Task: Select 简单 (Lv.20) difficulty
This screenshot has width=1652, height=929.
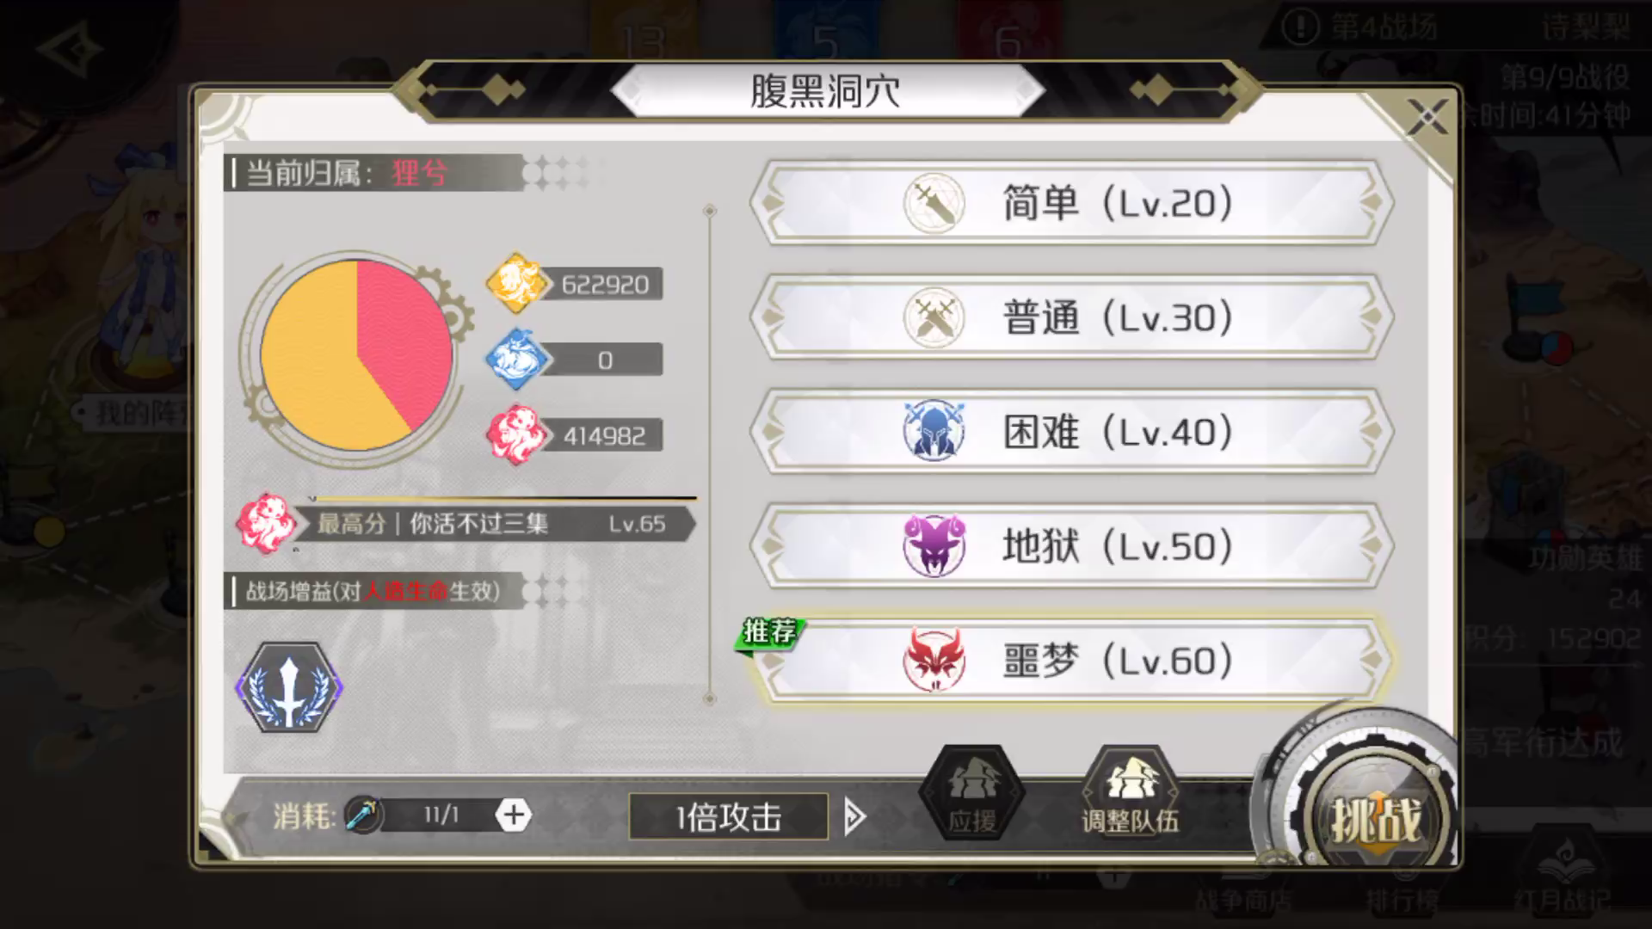Action: click(x=1071, y=203)
